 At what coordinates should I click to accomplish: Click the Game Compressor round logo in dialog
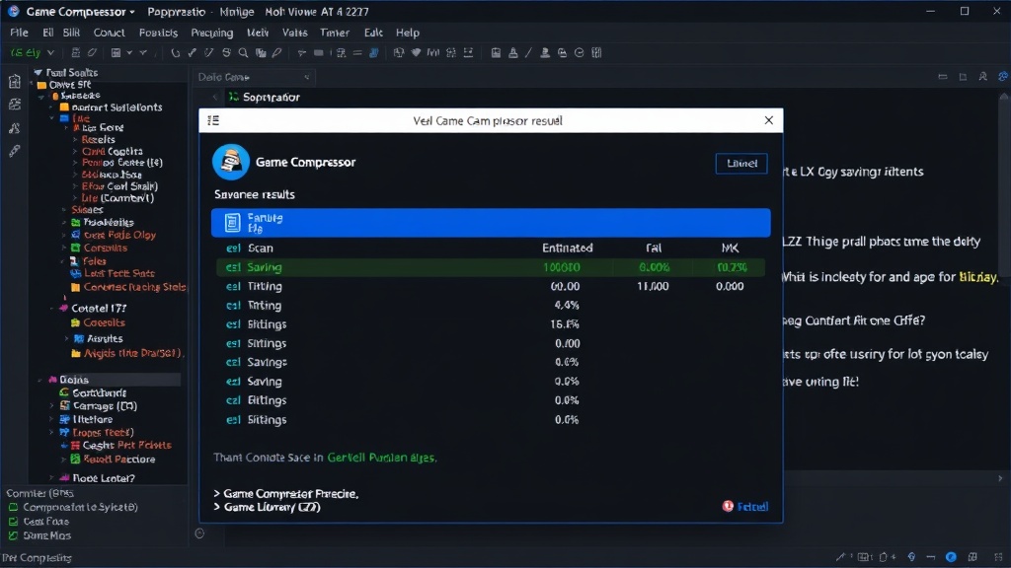point(231,162)
